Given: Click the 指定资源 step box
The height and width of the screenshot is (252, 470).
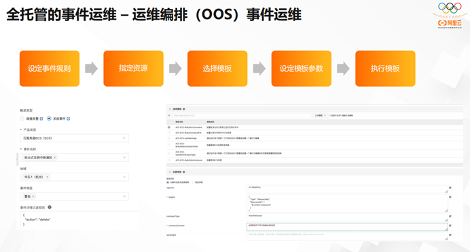Looking at the screenshot, I should pyautogui.click(x=133, y=68).
